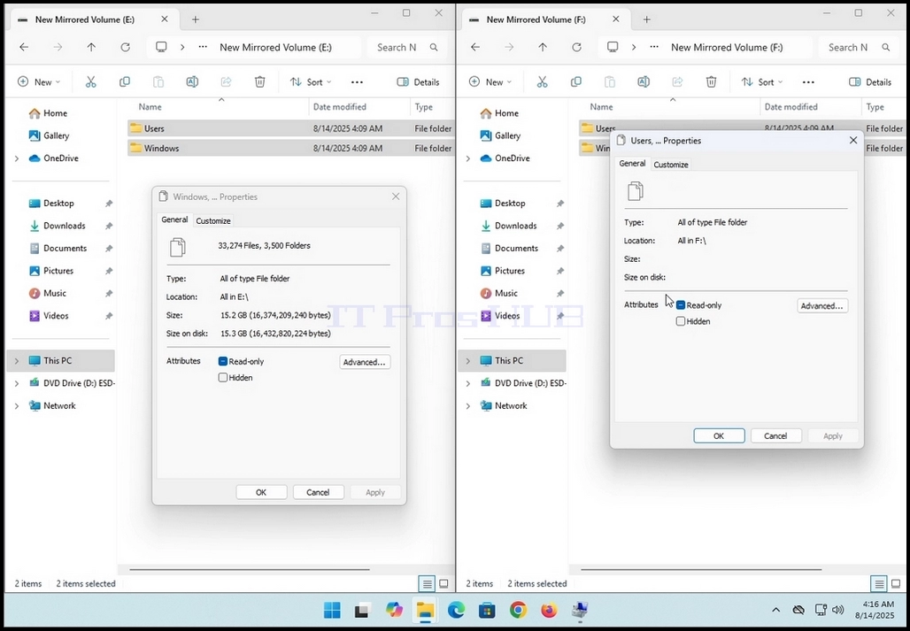Select Windows folder in E: window

[x=290, y=148]
